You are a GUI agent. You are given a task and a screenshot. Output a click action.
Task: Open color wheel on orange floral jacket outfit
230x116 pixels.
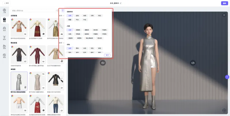(x=12, y=19)
